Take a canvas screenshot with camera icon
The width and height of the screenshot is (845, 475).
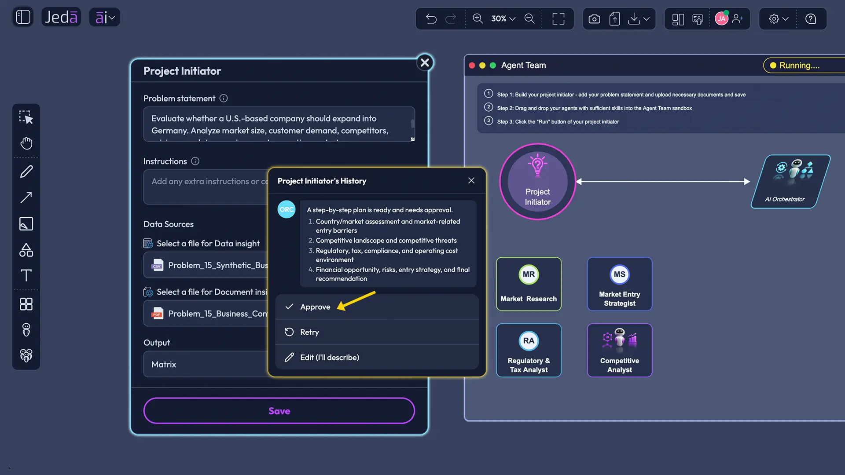(594, 19)
